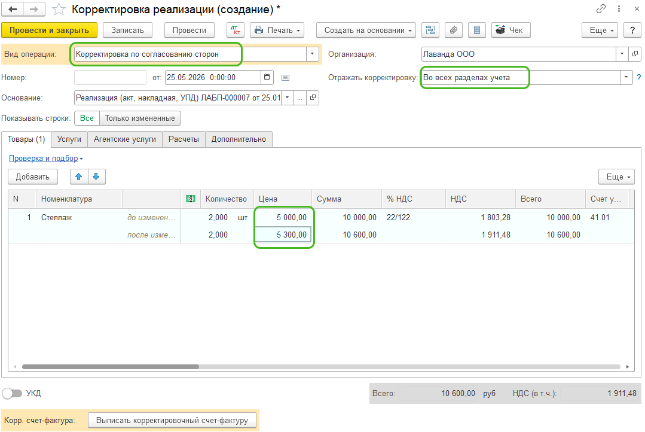Add document to favorites star

[x=59, y=10]
